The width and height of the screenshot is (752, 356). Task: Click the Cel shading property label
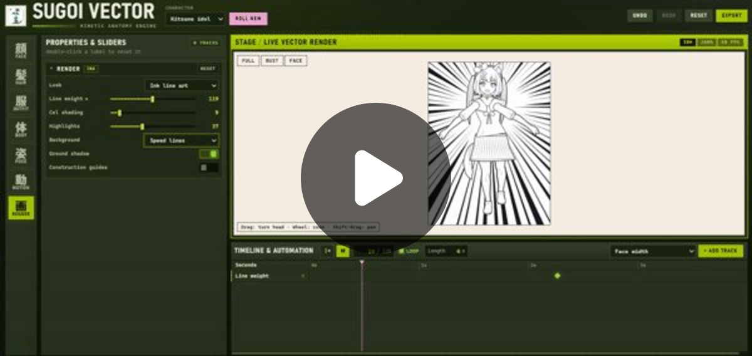(x=66, y=113)
